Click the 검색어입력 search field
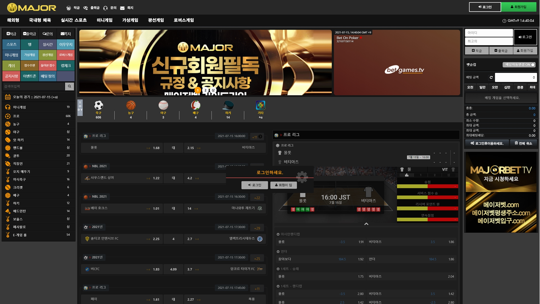Viewport: 540px width, 304px height. pos(34,86)
